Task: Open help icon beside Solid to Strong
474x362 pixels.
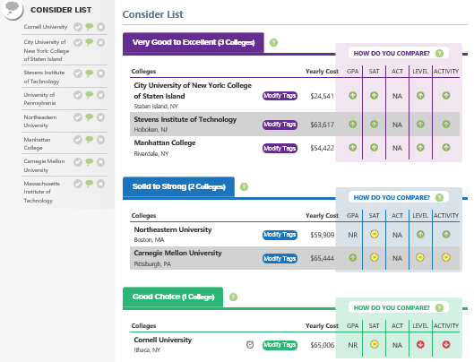Action: coord(244,187)
